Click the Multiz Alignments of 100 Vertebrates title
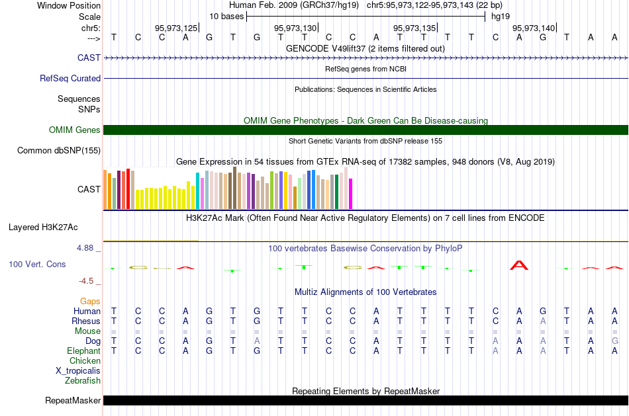Viewport: 629px width, 416px height. click(x=365, y=292)
